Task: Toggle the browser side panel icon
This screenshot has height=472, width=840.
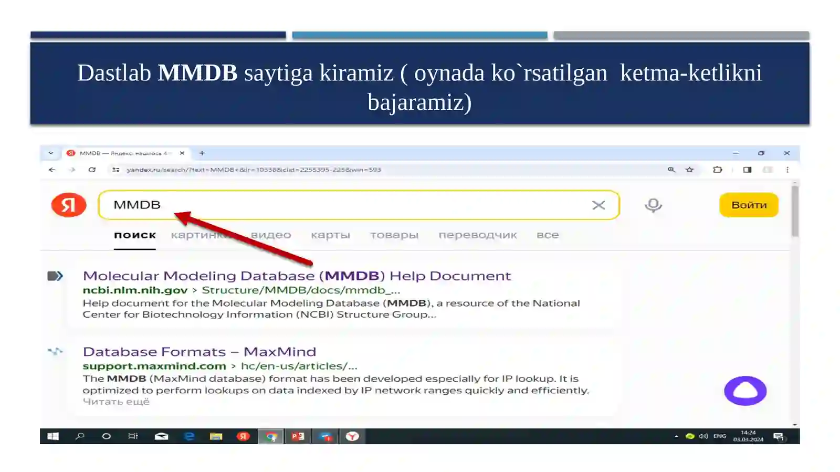Action: pos(747,170)
